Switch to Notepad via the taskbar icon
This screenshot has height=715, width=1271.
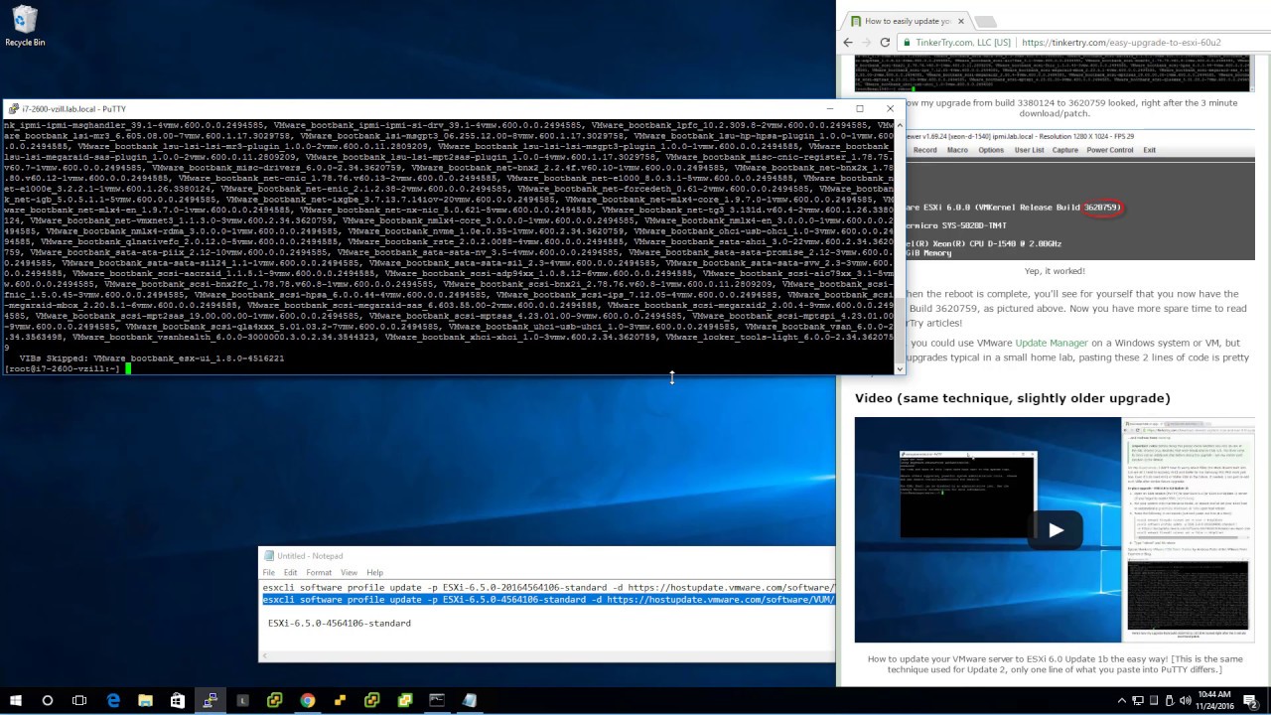[470, 700]
